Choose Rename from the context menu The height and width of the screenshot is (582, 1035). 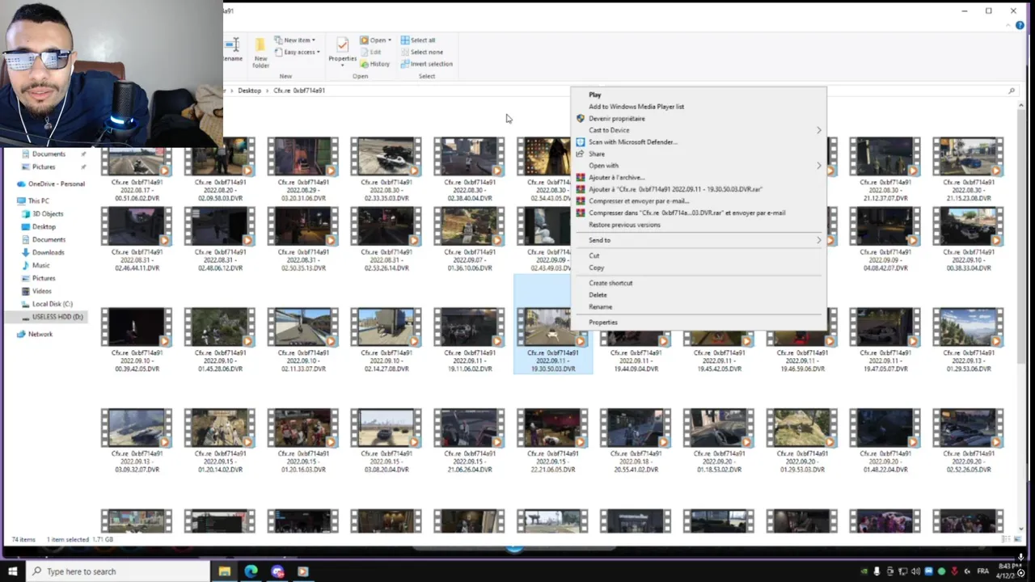click(x=698, y=307)
